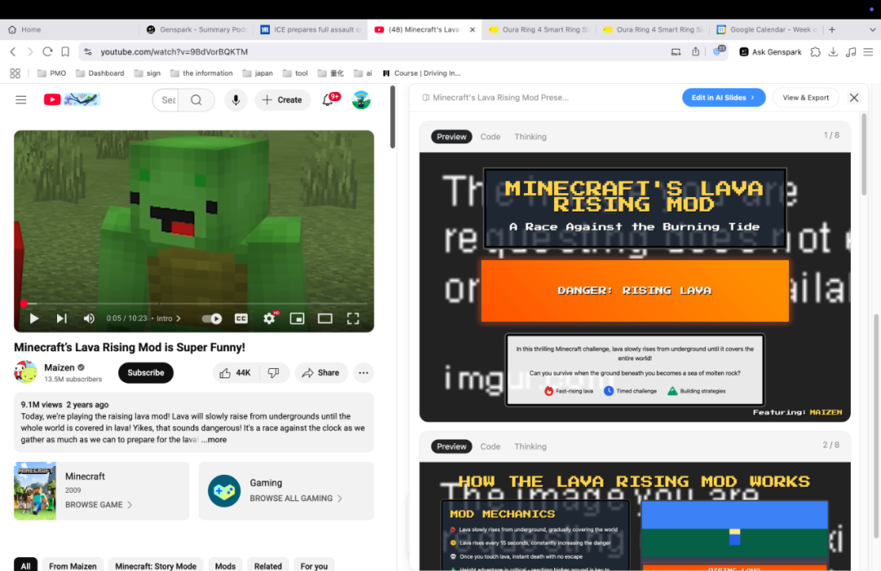Click Edit in AI Slides button
The width and height of the screenshot is (881, 571).
pos(723,98)
